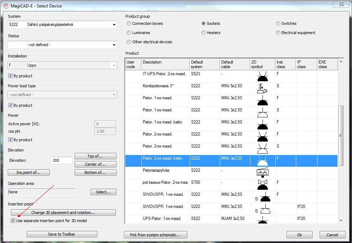
Task: Click the Operation area None field
Action: (42, 192)
